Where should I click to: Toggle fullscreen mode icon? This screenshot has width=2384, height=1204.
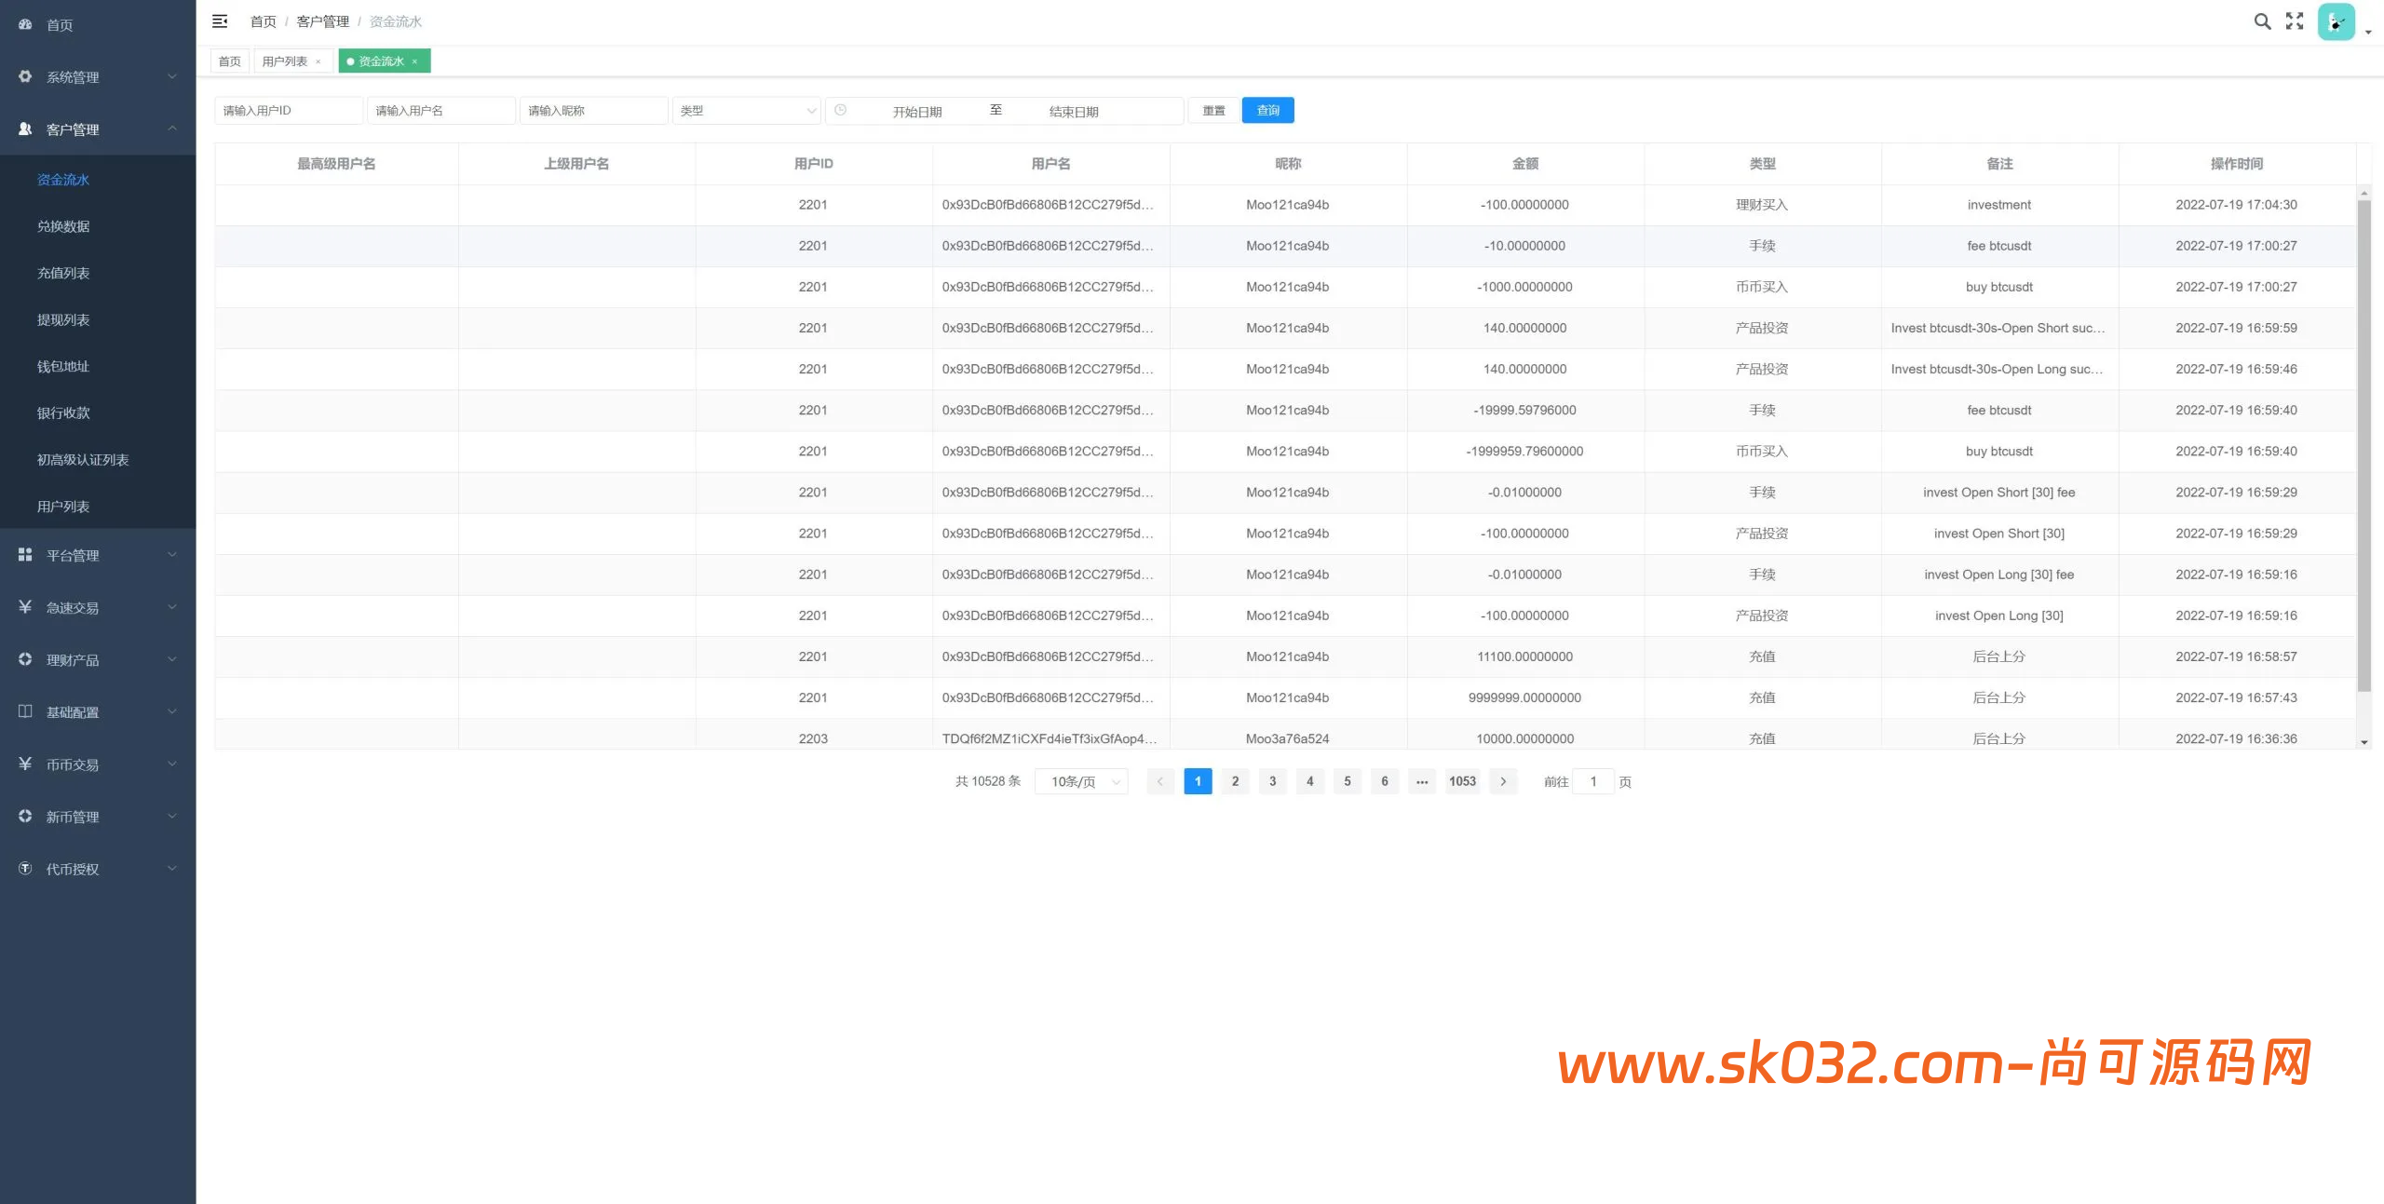[2295, 21]
